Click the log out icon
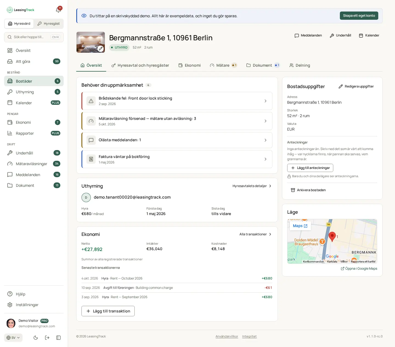395x347 pixels. (x=47, y=338)
